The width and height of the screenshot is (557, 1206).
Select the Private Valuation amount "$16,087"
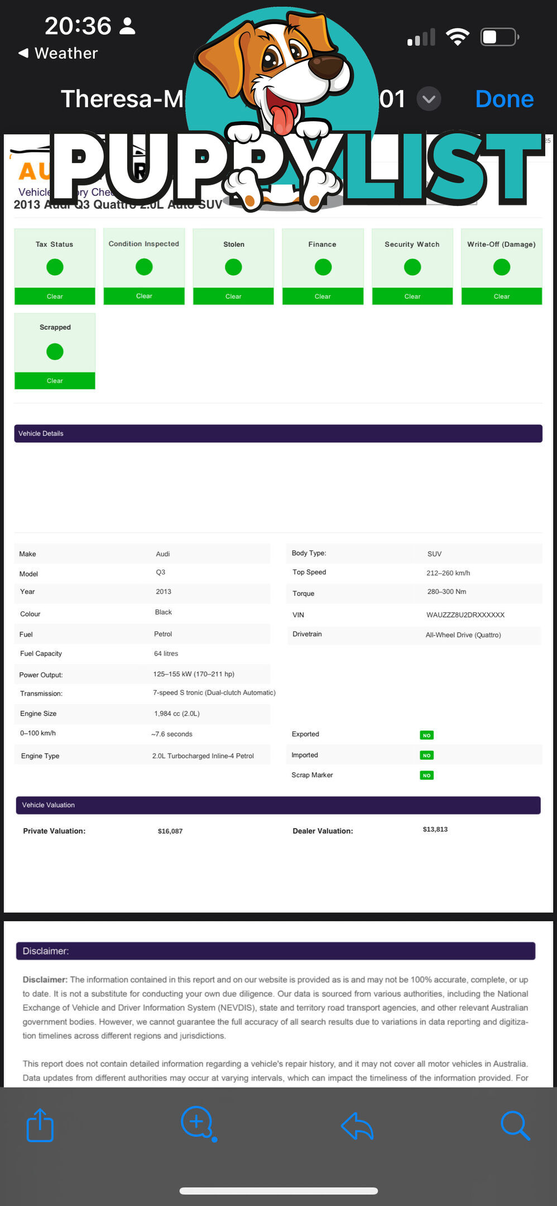pyautogui.click(x=170, y=831)
